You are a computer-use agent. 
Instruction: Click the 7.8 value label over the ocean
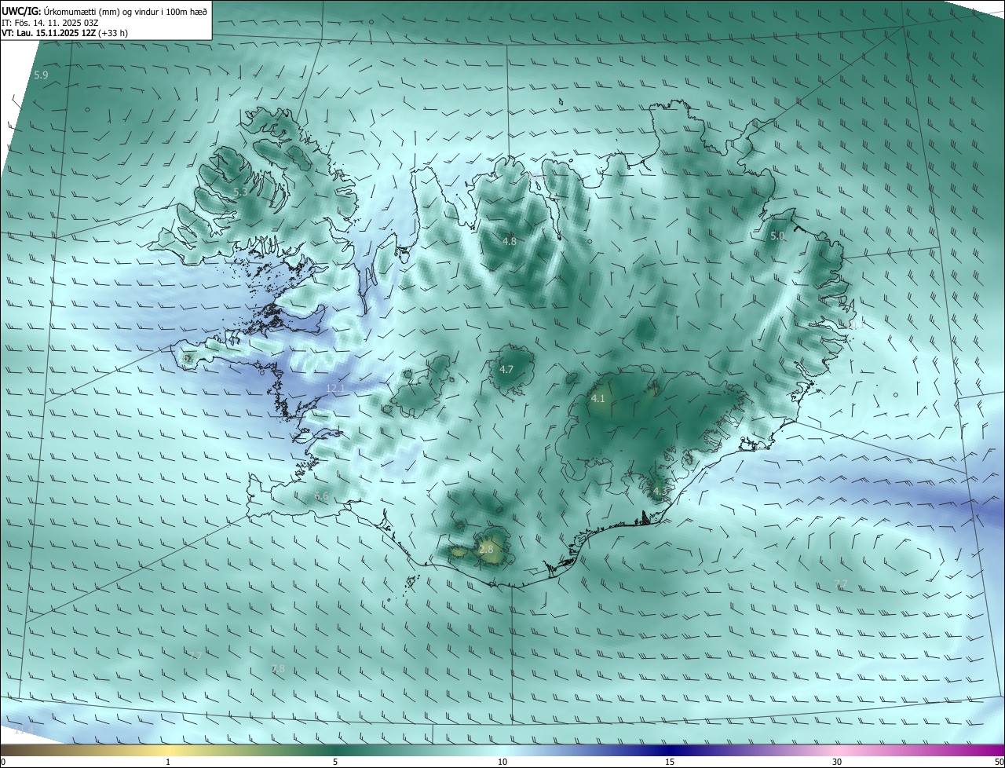[x=278, y=669]
